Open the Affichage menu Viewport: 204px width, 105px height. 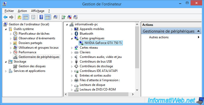pyautogui.click(x=38, y=11)
